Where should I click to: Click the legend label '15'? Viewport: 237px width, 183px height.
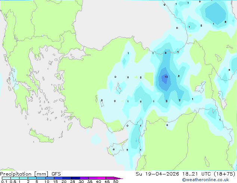55,182
